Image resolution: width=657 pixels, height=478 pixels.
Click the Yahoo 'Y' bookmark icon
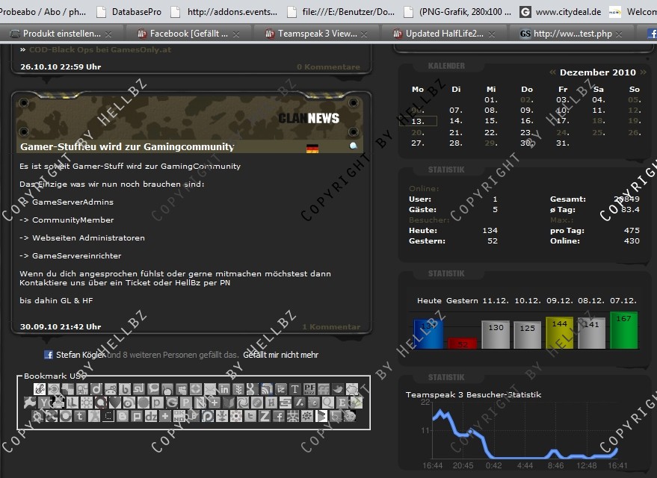click(x=44, y=403)
